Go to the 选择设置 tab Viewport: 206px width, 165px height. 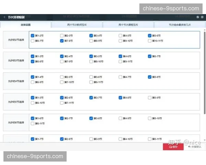[26, 25]
